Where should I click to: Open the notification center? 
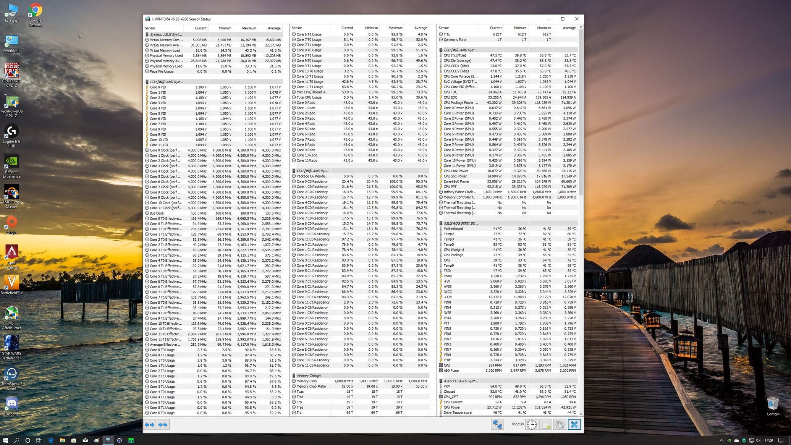pyautogui.click(x=781, y=440)
